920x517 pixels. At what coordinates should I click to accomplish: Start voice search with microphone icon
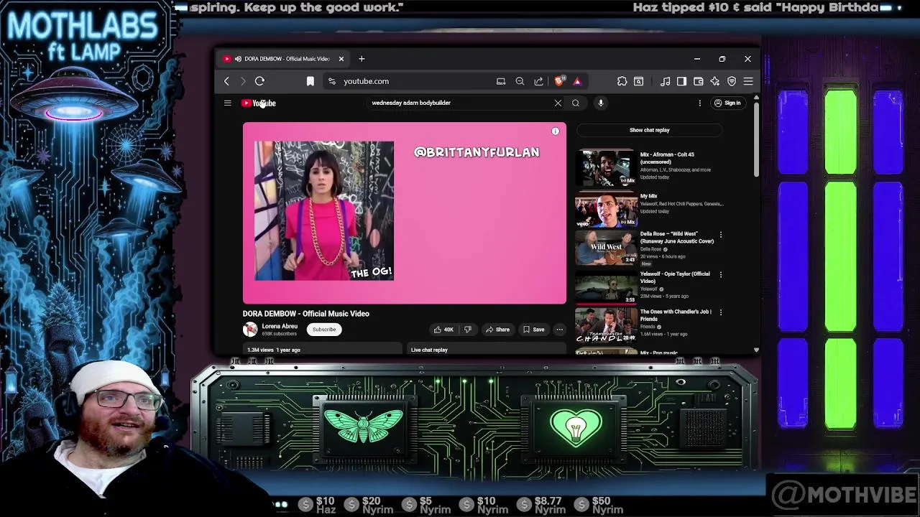601,103
